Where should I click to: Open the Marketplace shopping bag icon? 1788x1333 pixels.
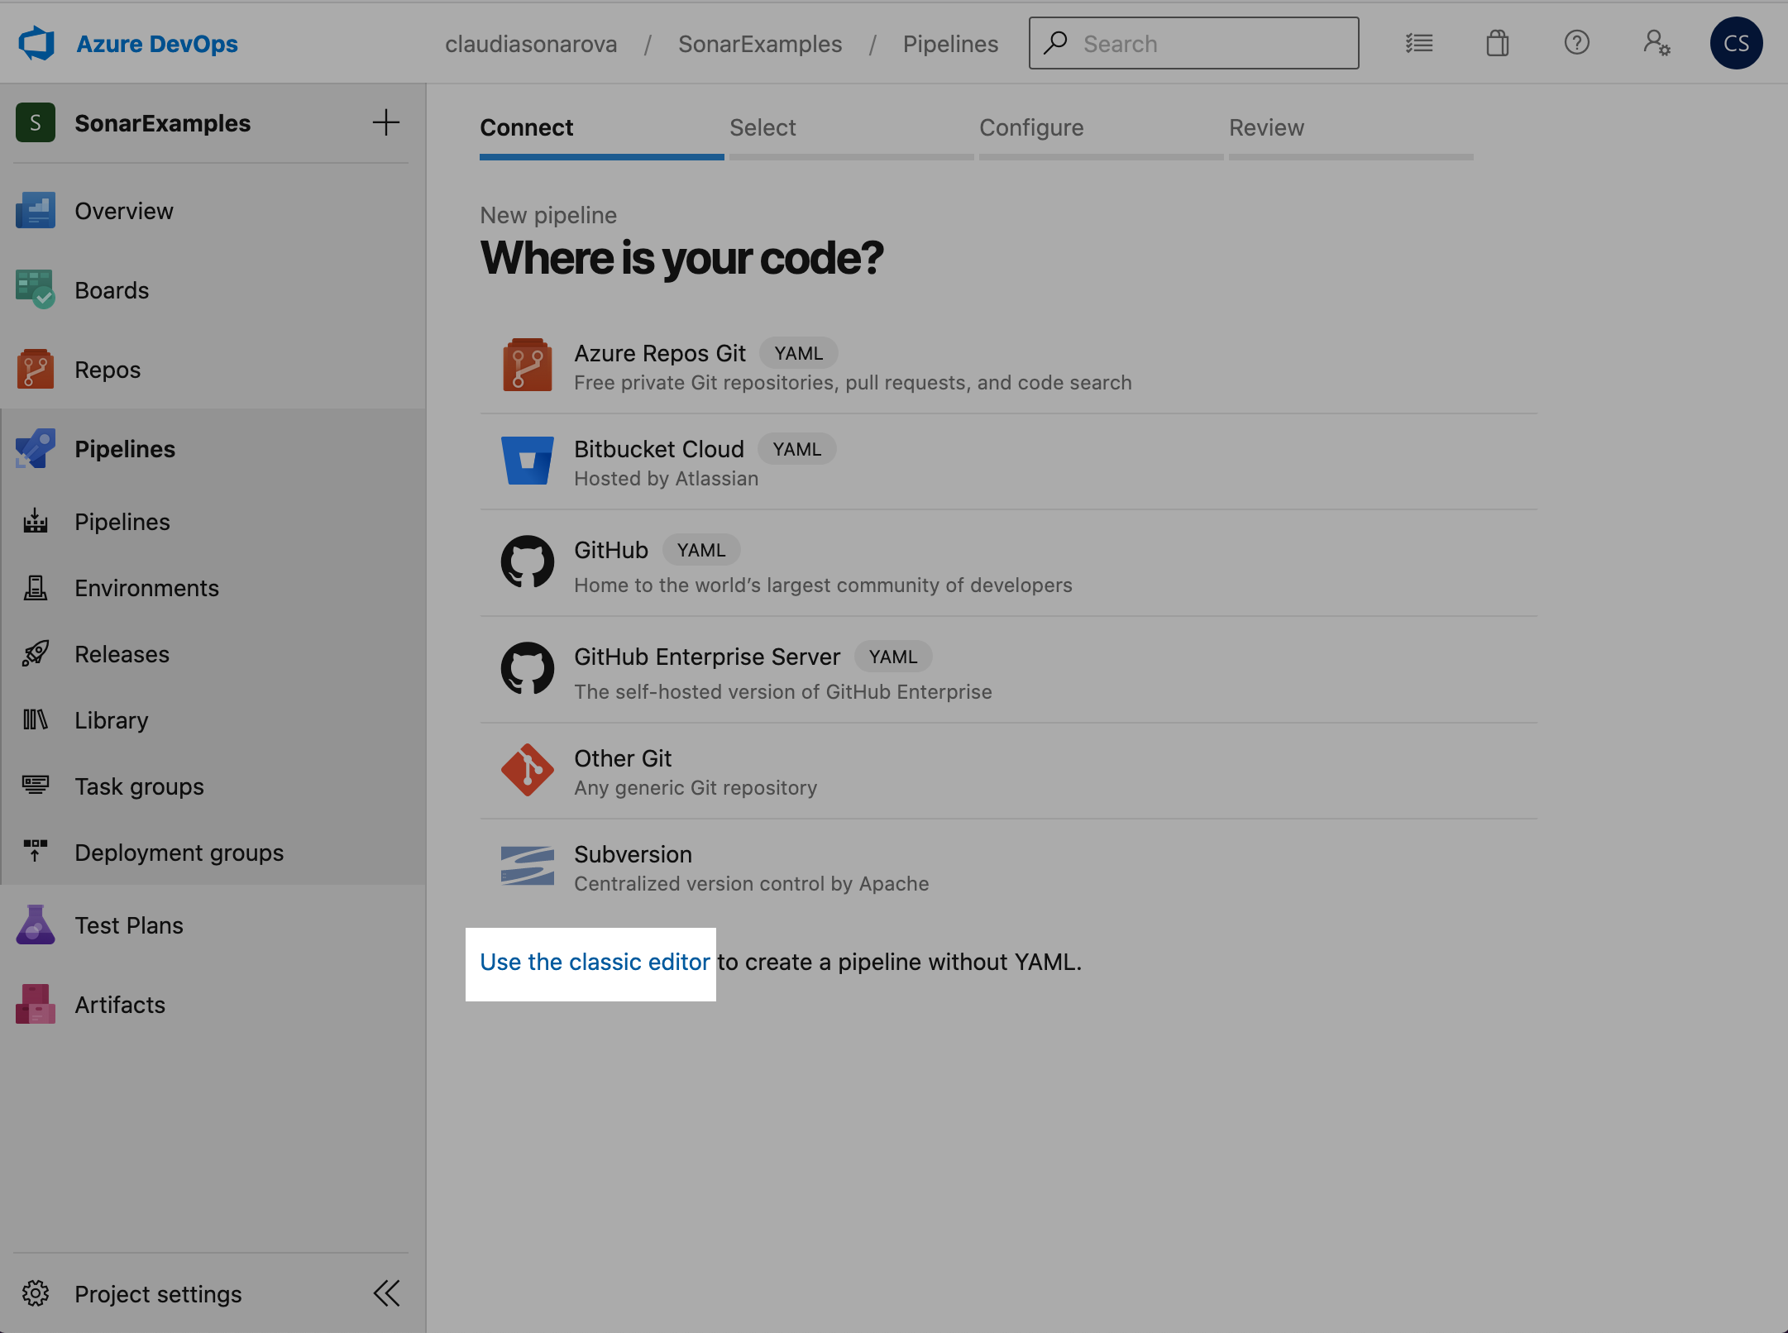click(x=1498, y=43)
